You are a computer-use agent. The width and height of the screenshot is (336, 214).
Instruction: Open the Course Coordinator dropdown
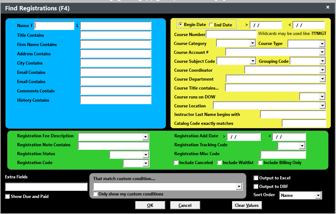(x=323, y=70)
